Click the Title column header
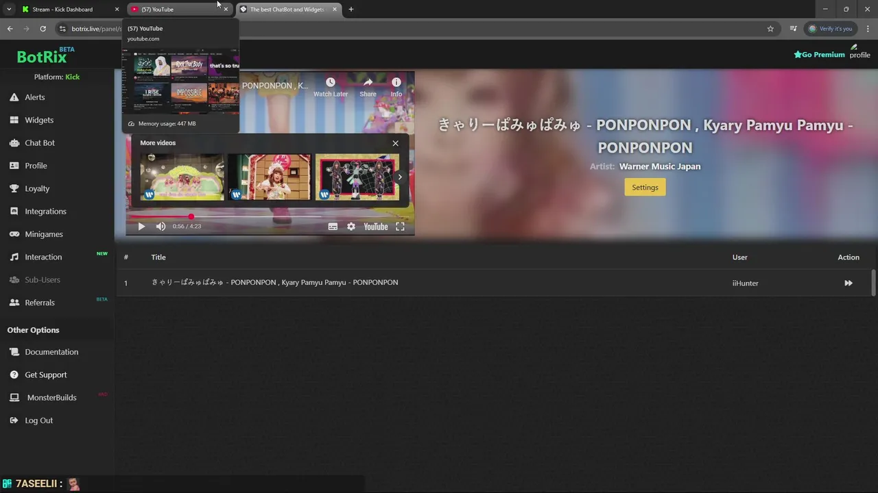 pos(158,257)
